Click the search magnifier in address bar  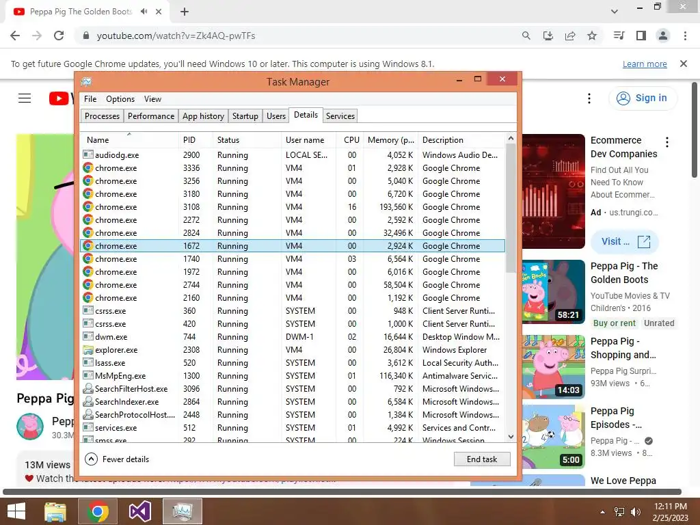pos(526,36)
